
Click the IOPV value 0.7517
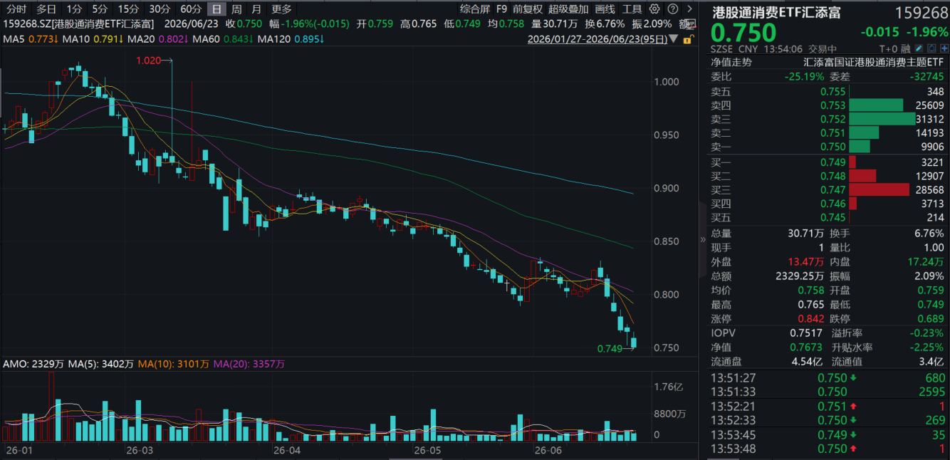coord(805,333)
